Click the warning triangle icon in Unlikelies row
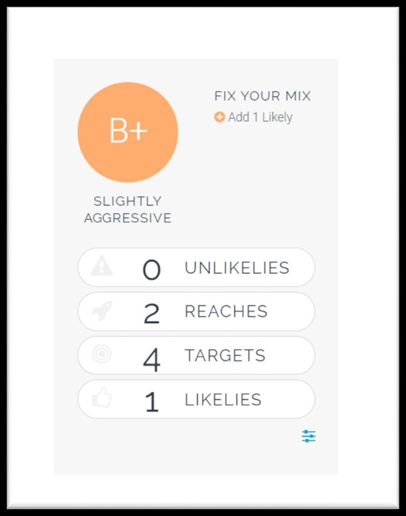The width and height of the screenshot is (406, 516). coord(102,265)
